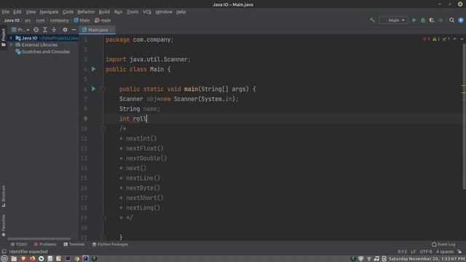Select Scratches and Consoles tree item
Image resolution: width=466 pixels, height=262 pixels.
[x=43, y=52]
